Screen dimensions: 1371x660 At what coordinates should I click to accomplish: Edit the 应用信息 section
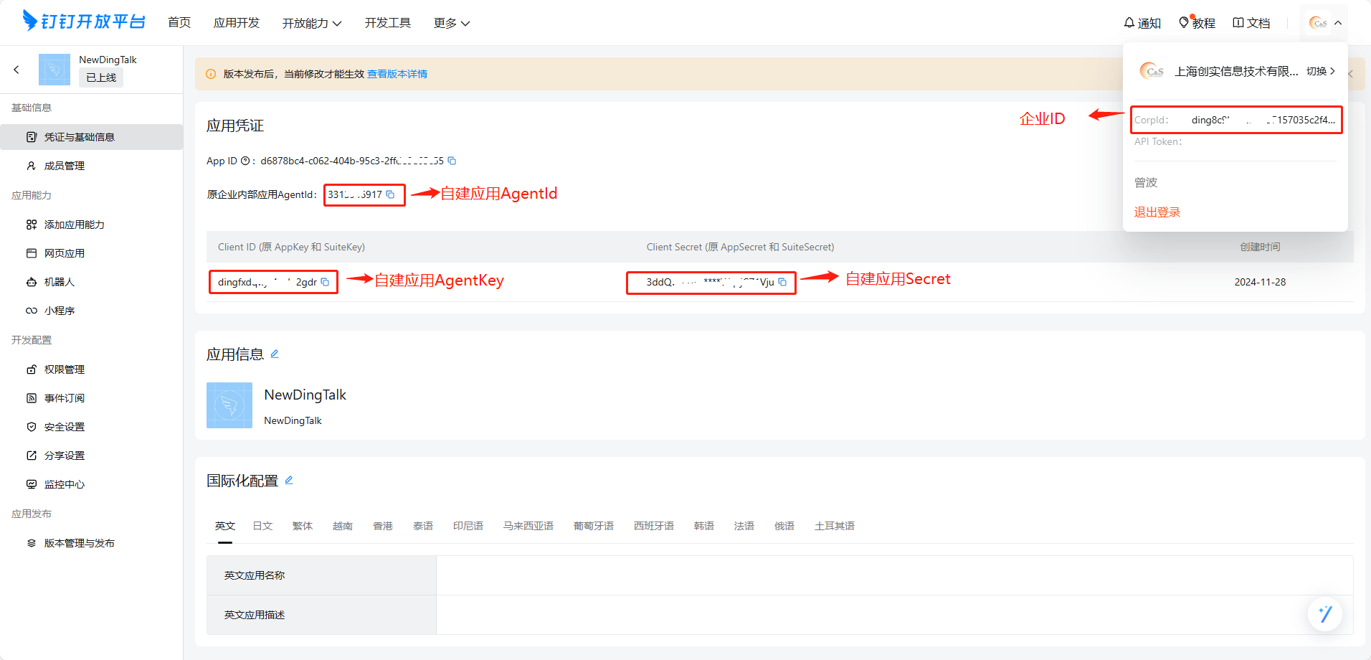pos(275,354)
